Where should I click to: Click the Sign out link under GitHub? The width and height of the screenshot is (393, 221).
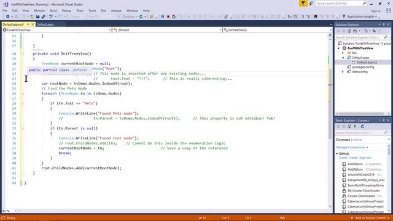365,158
